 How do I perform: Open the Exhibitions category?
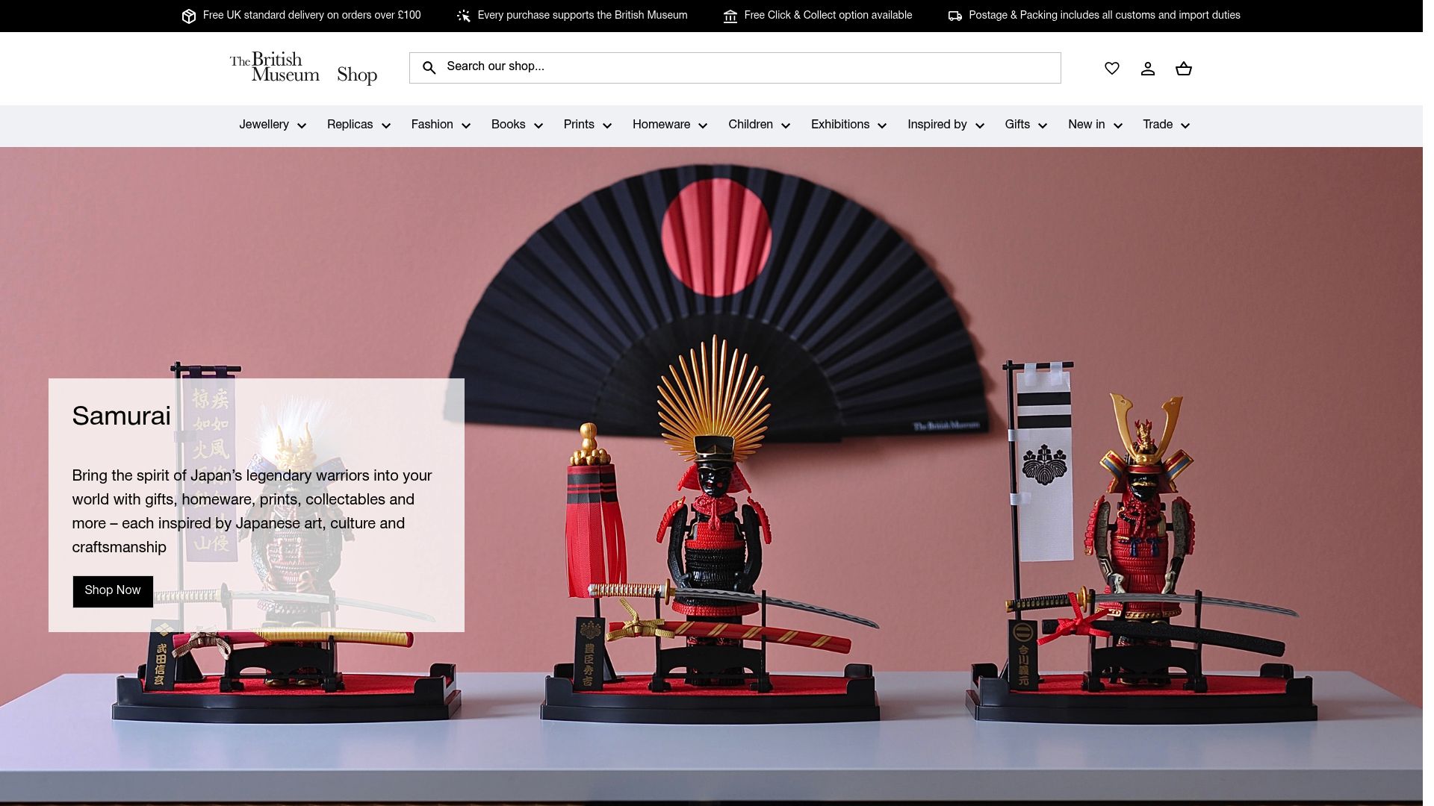pos(840,125)
